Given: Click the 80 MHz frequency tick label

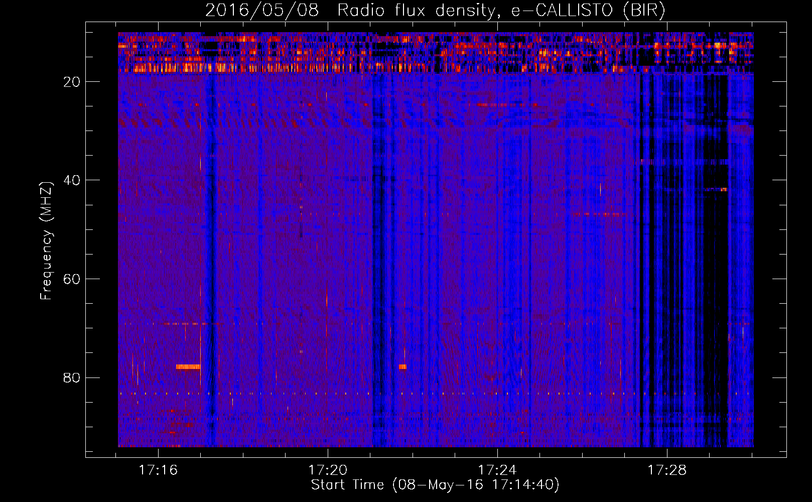Looking at the screenshot, I should [x=72, y=378].
